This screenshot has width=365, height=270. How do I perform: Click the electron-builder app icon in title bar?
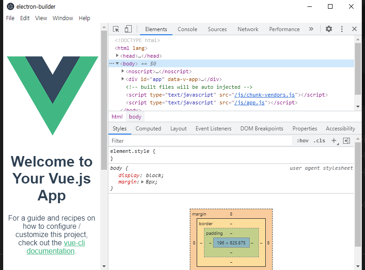tap(11, 6)
